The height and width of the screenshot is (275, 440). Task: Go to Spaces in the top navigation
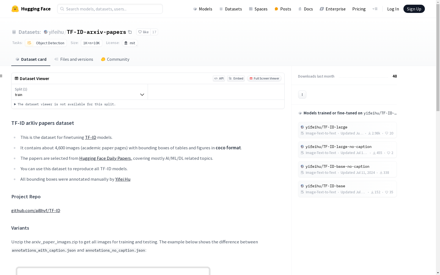coord(258,9)
